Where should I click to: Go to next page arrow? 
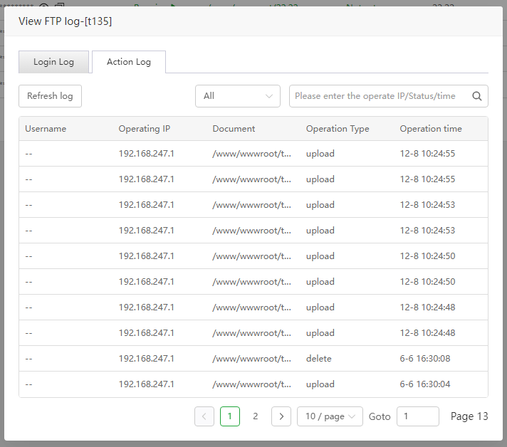(281, 416)
